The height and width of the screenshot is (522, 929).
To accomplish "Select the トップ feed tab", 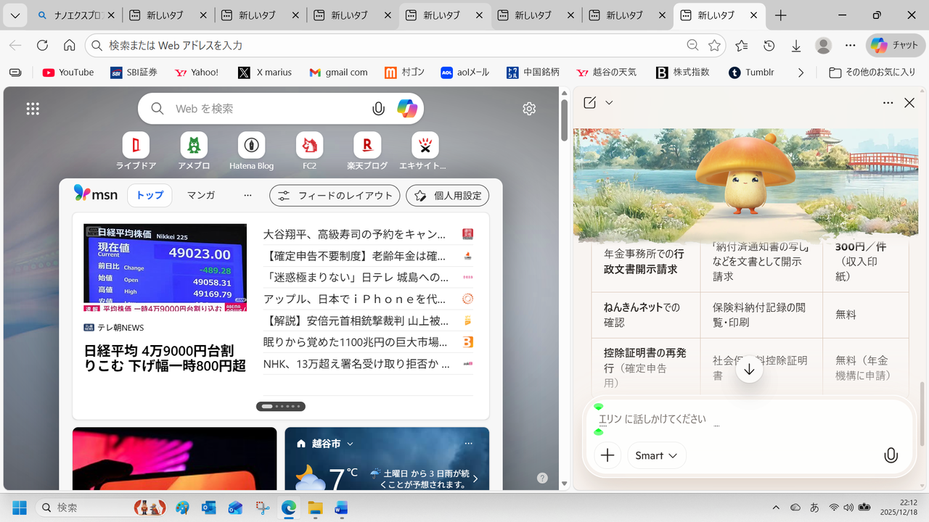I will coord(150,195).
